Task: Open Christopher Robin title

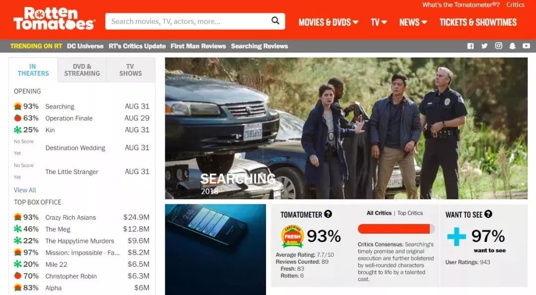Action: 71,276
